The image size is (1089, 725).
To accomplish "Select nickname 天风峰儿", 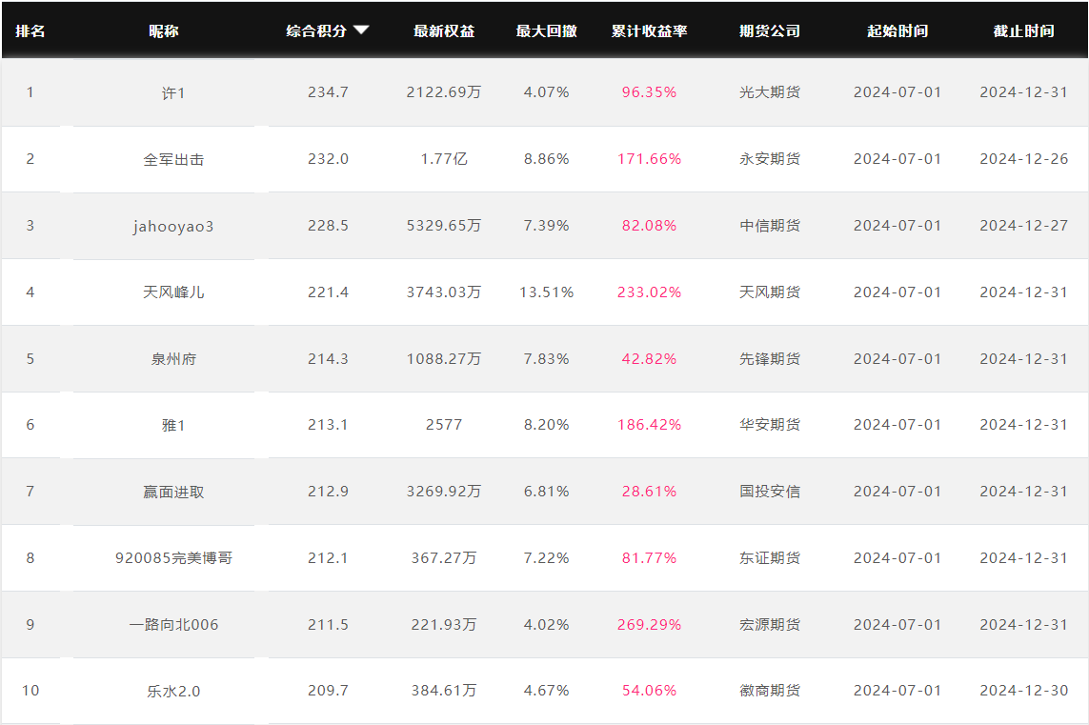I will pyautogui.click(x=173, y=292).
